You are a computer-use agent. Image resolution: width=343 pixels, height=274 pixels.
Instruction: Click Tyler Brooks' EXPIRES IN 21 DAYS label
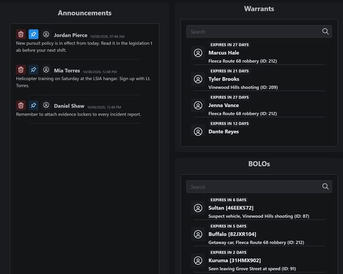[229, 71]
